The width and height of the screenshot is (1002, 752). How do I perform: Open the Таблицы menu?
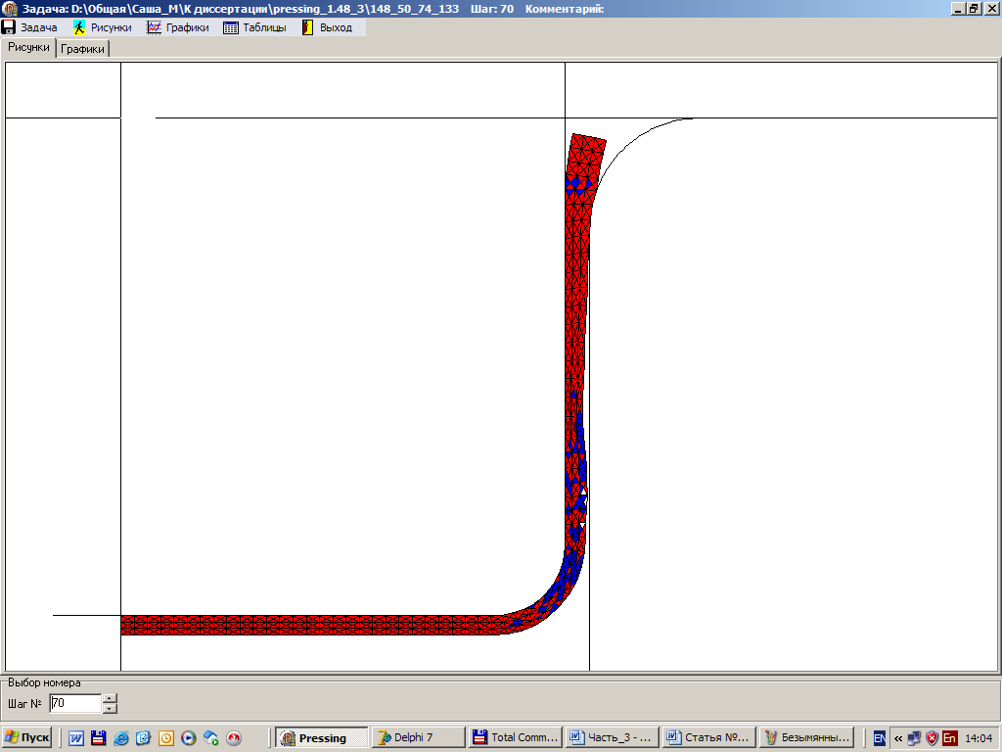[255, 27]
